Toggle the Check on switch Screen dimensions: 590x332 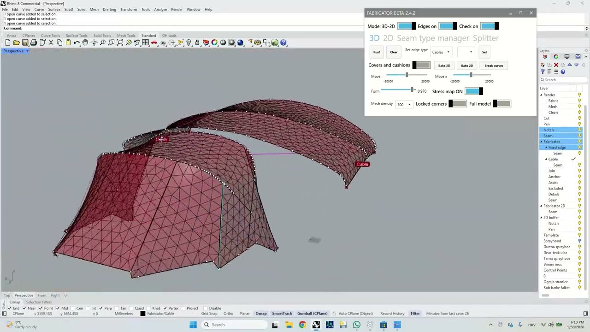click(490, 26)
